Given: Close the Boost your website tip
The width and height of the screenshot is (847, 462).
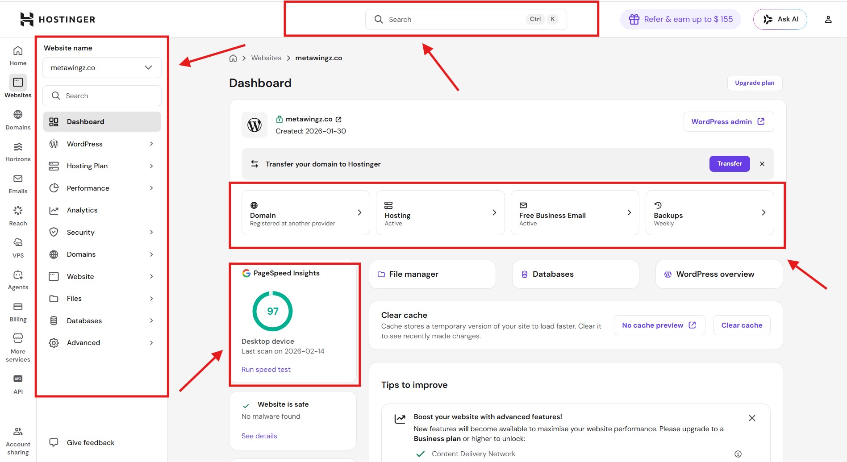Looking at the screenshot, I should [752, 418].
